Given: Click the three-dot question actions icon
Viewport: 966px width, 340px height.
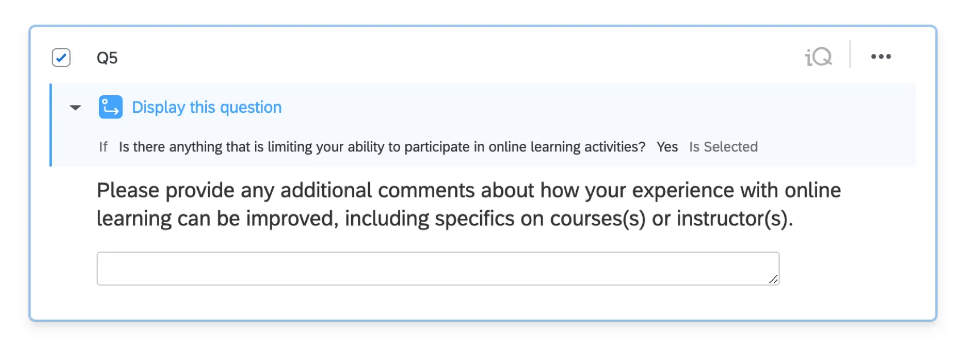Looking at the screenshot, I should (881, 56).
